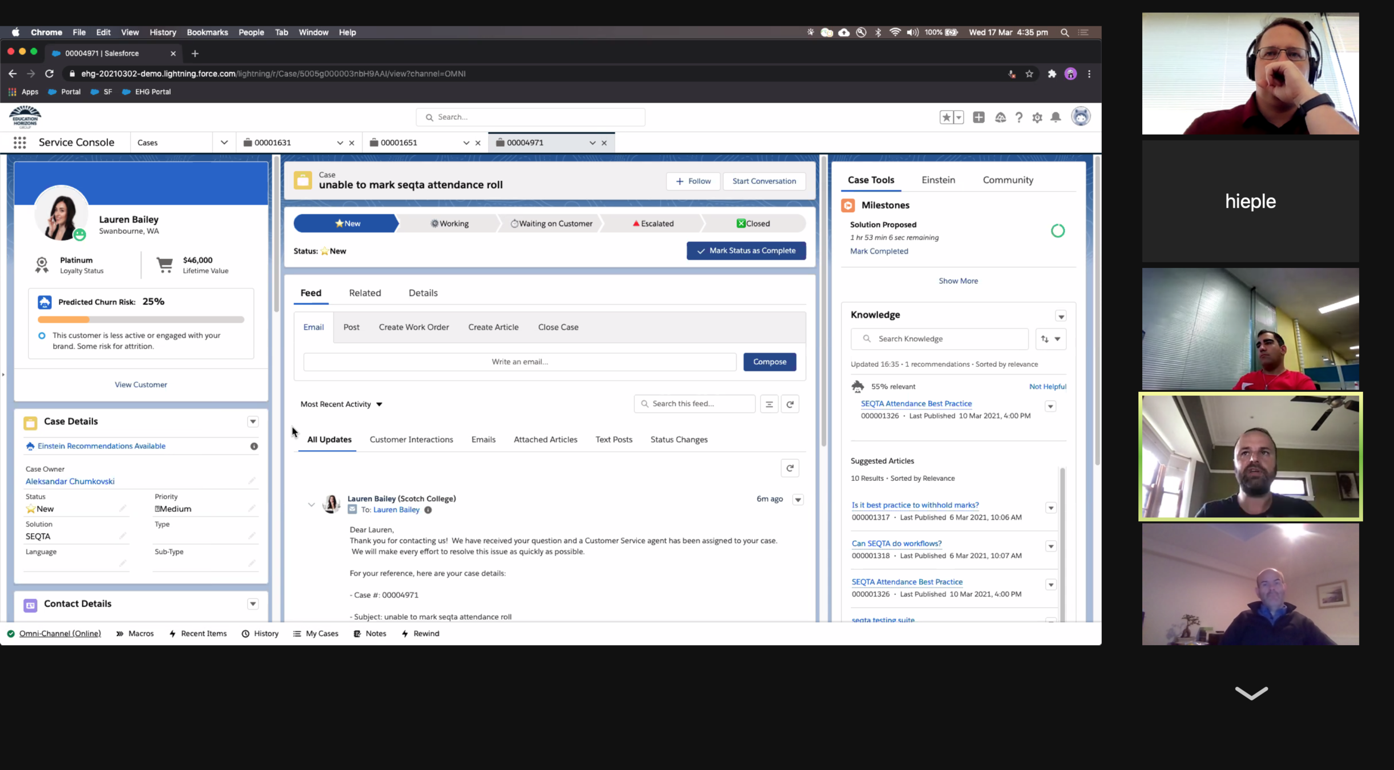
Task: Open the Related tab of the case
Action: coord(365,293)
